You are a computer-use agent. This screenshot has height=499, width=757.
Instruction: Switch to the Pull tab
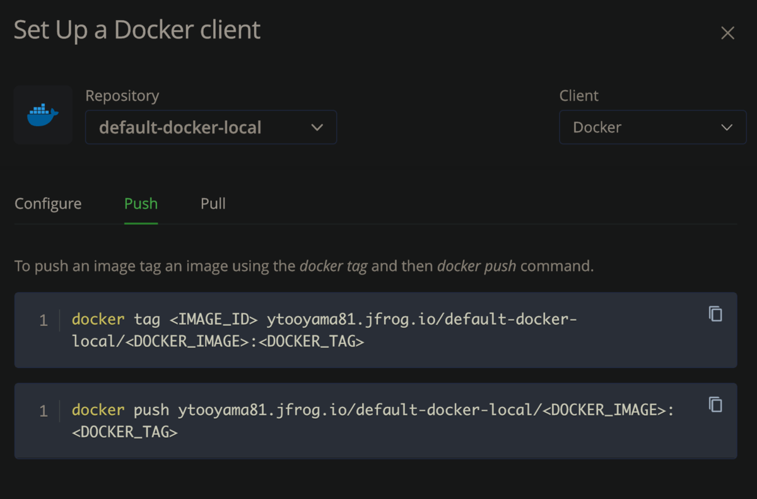[213, 204]
